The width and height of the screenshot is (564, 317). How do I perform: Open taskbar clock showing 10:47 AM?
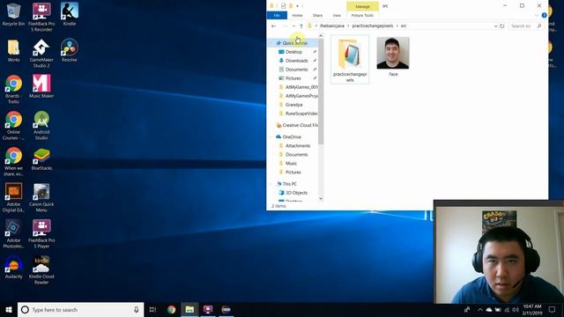[532, 309]
